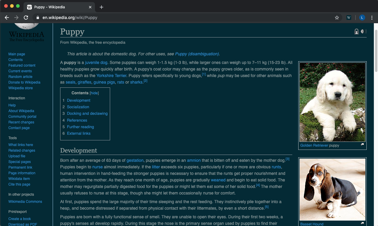Open the Wikipedia extension icon in toolbar
Viewport: 378px width, 226px height.
coord(349,18)
